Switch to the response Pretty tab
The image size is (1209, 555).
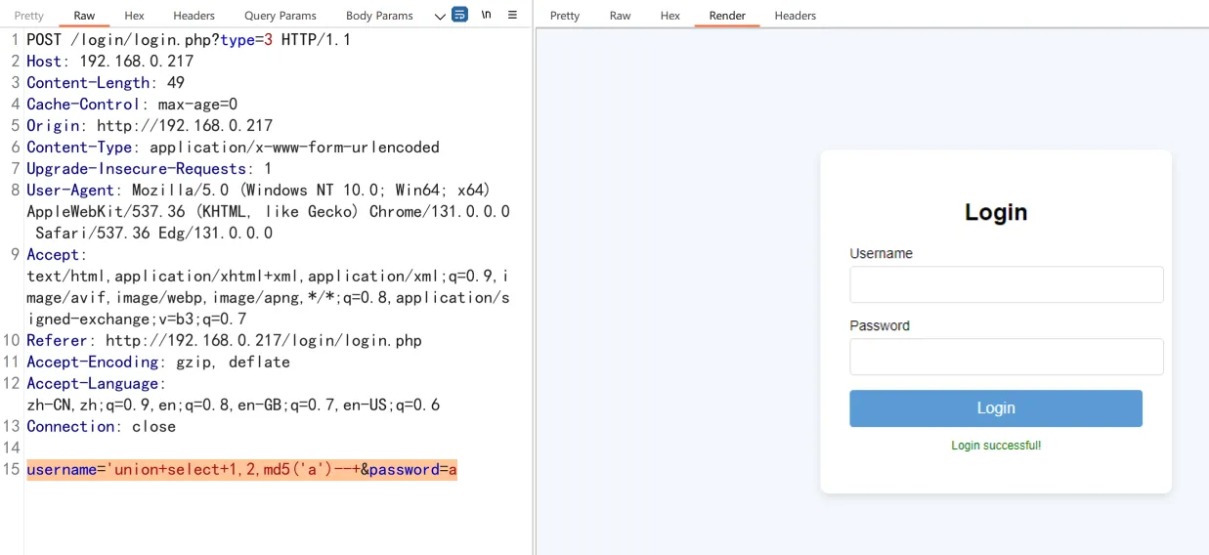[565, 16]
